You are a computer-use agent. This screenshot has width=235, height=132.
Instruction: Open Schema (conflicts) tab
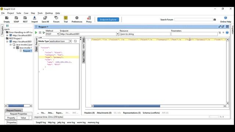point(151,113)
